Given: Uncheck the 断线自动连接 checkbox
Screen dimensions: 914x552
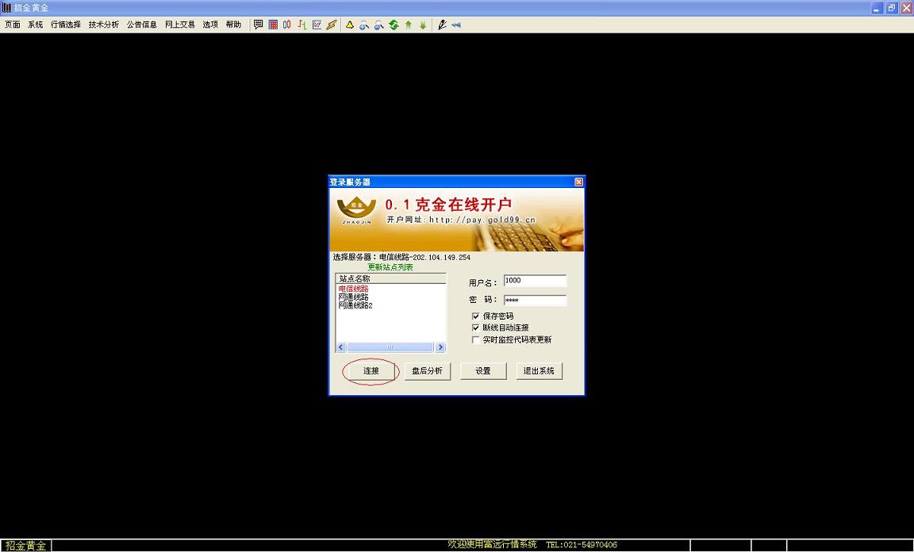Looking at the screenshot, I should tap(476, 328).
